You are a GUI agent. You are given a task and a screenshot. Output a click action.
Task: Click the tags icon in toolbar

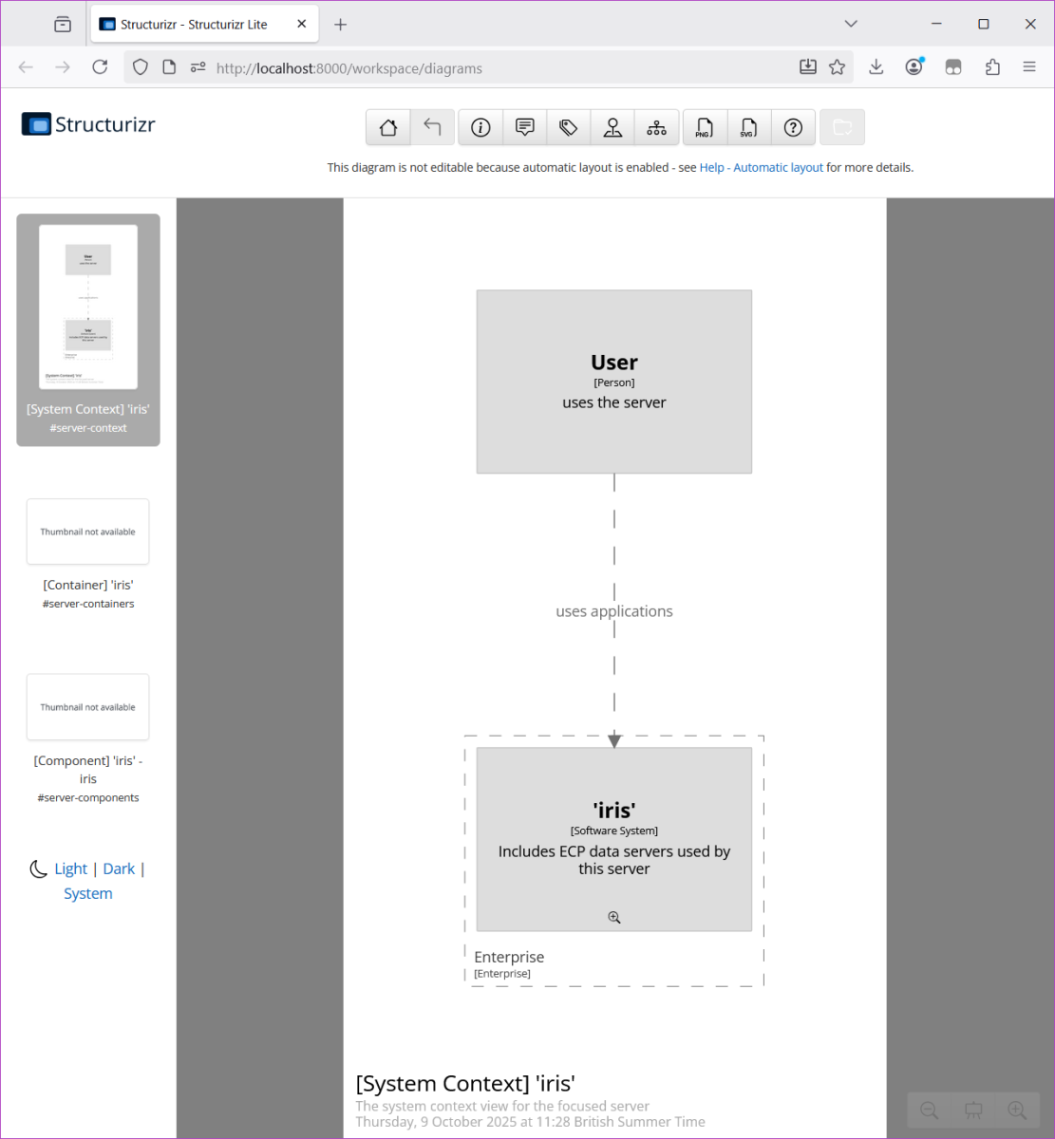click(569, 127)
